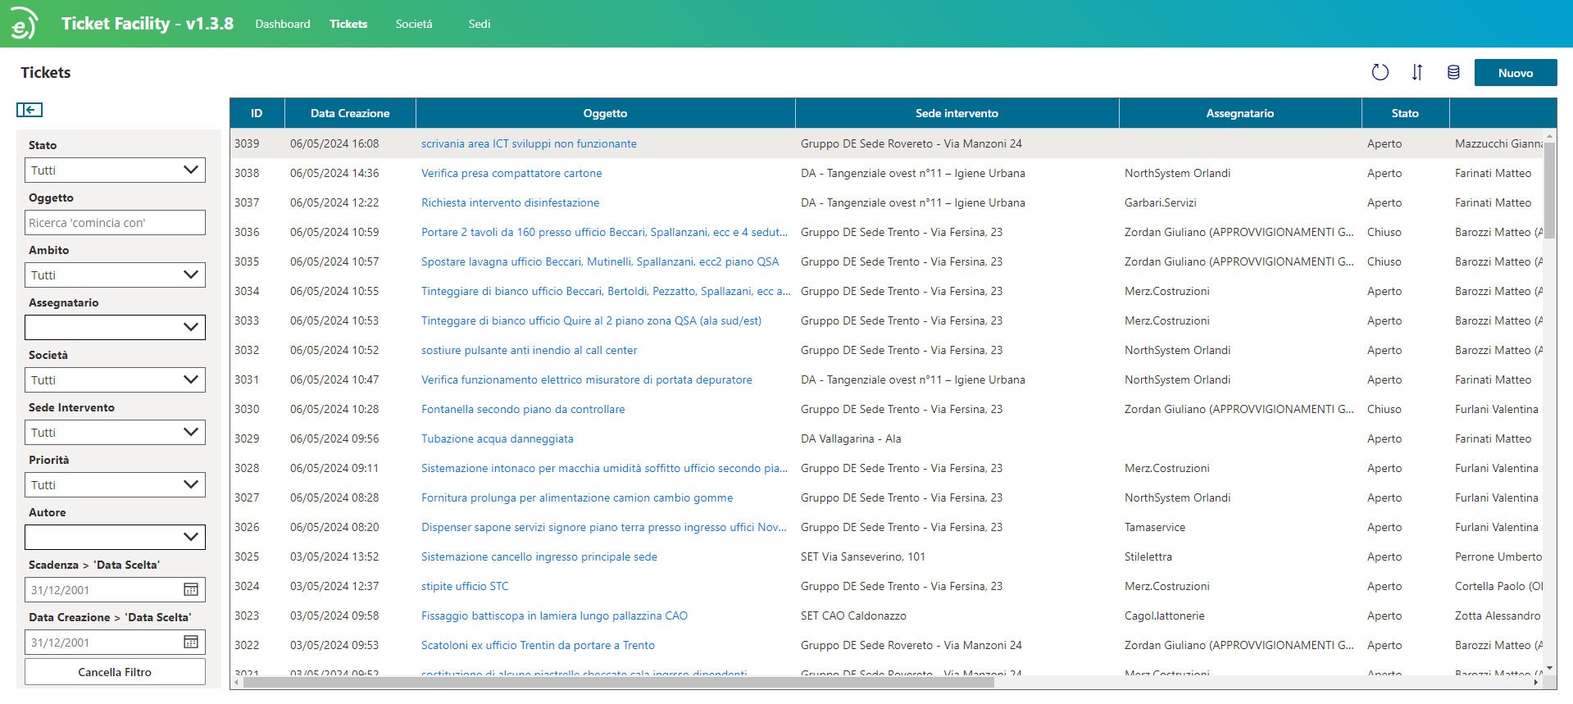Click 'Zotta Alessandro' author cell
Viewport: 1573px width, 704px height.
[x=1498, y=615]
